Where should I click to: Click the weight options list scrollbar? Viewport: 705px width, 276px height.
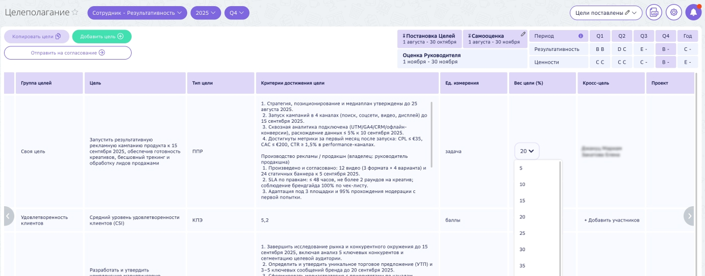561,218
